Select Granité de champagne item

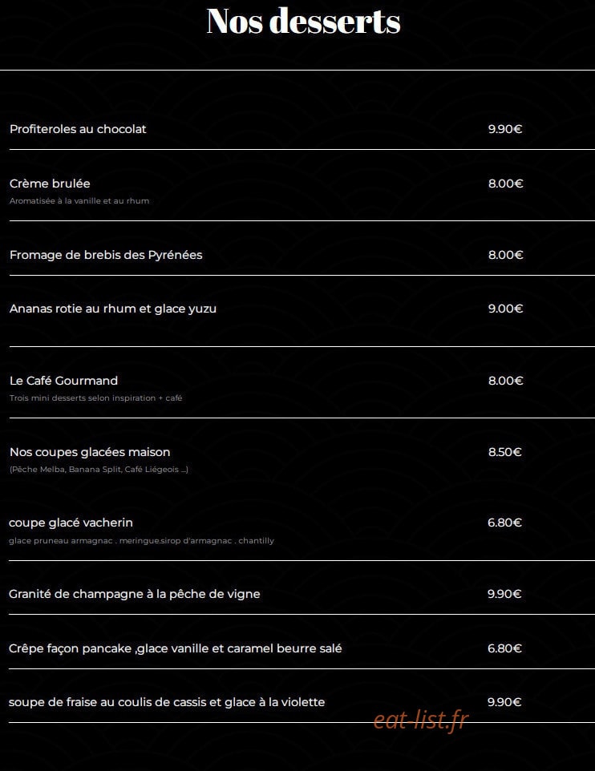tap(135, 594)
